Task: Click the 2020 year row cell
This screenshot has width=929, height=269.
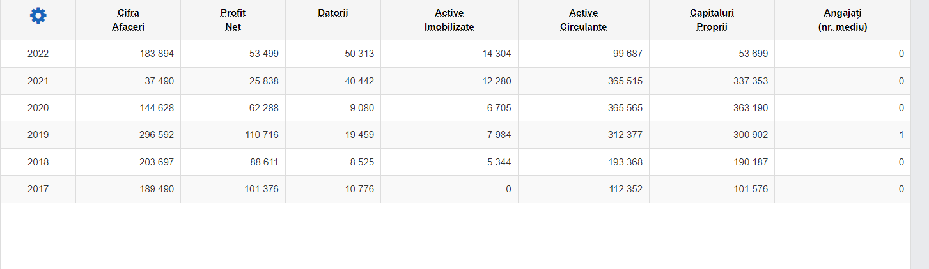Action: tap(38, 108)
